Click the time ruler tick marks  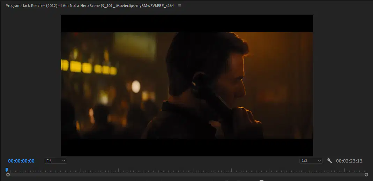pos(187,170)
